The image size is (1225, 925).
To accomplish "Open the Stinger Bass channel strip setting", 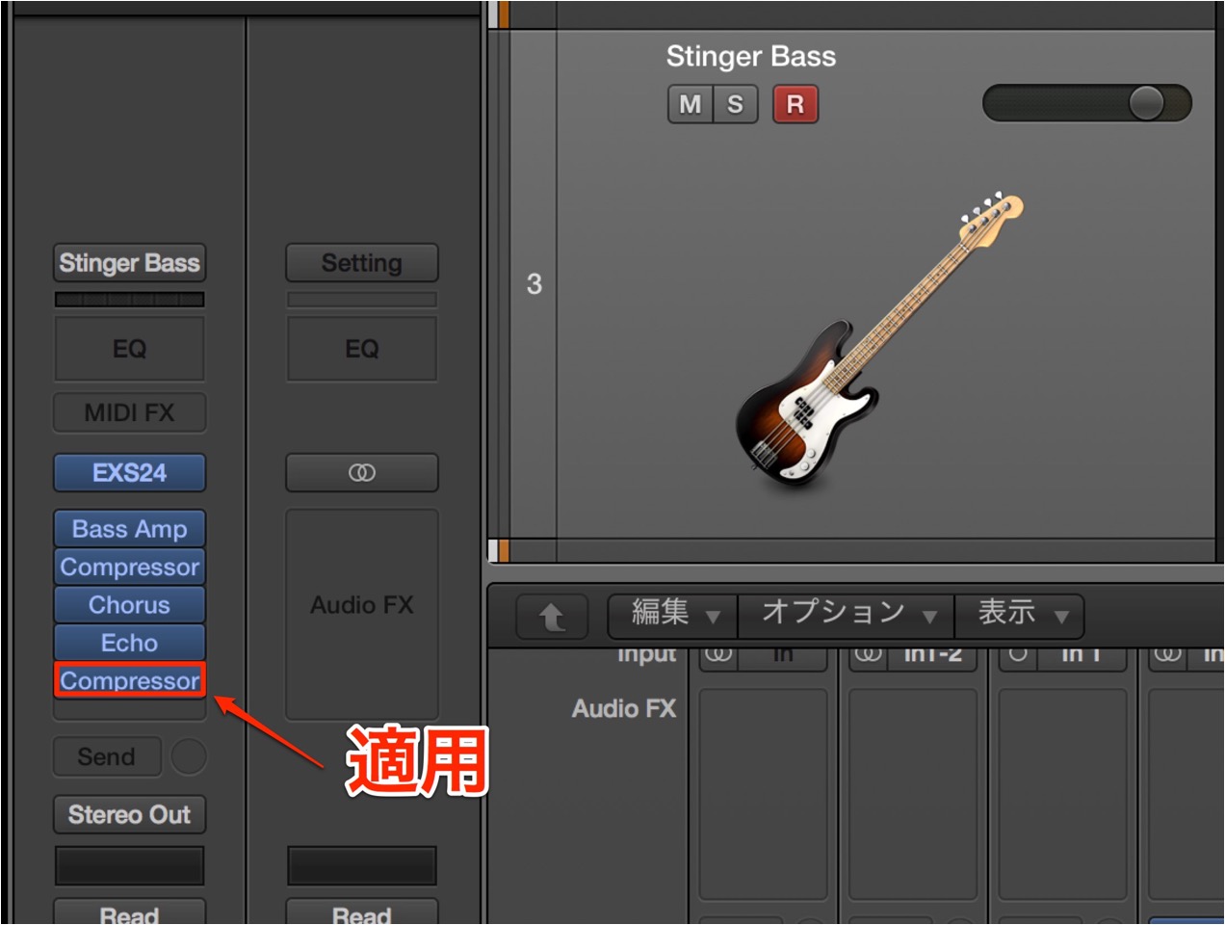I will [129, 263].
